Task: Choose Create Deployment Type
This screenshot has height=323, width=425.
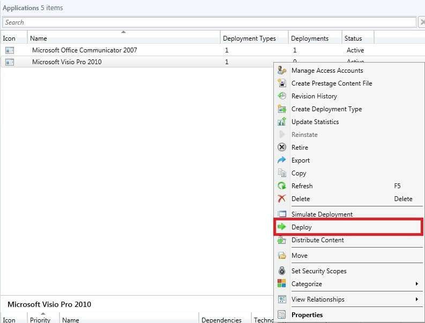Action: pos(349,109)
